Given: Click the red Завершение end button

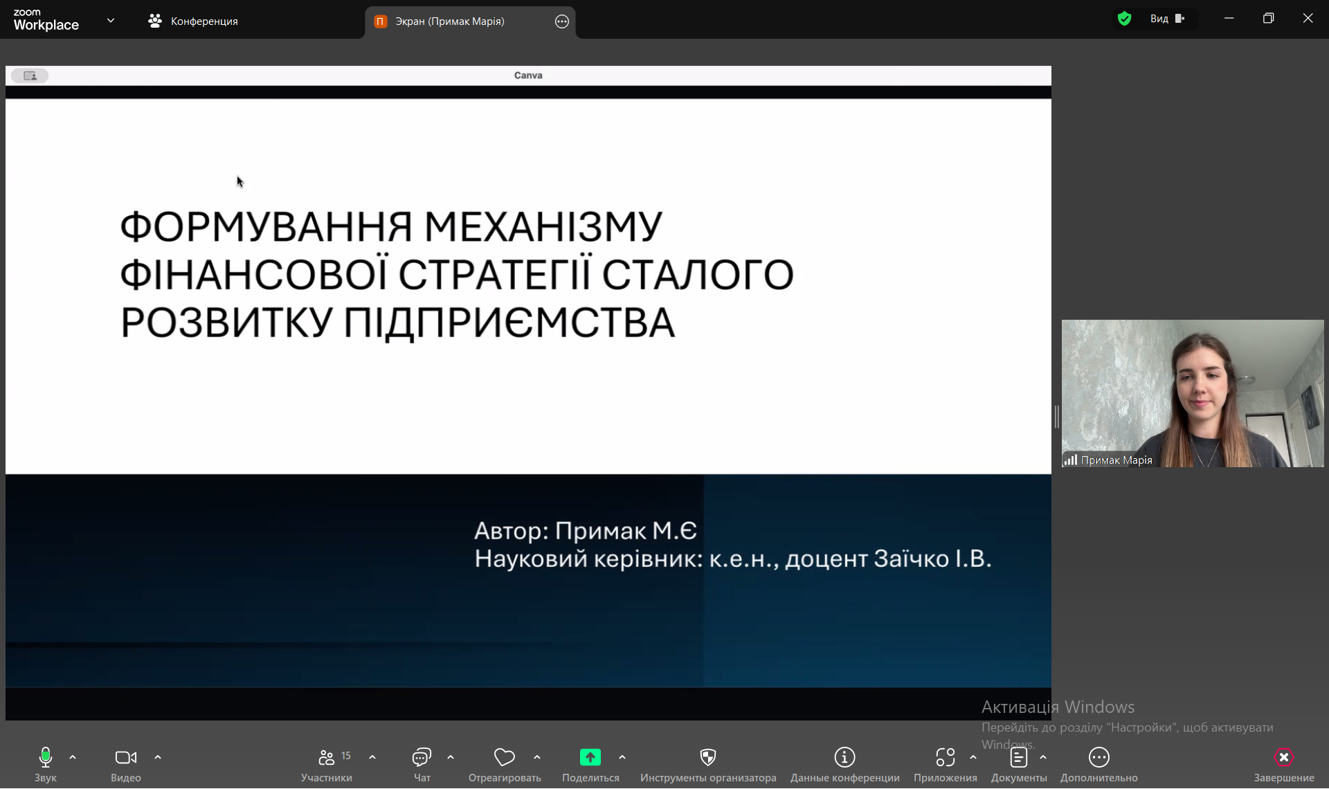Looking at the screenshot, I should point(1283,758).
